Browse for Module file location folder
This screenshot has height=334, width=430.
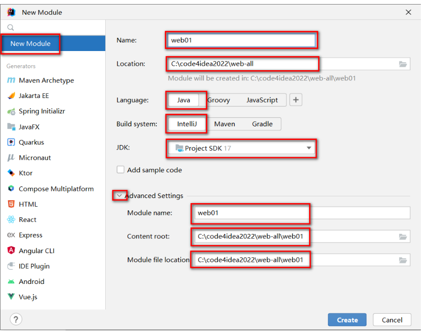(x=403, y=260)
